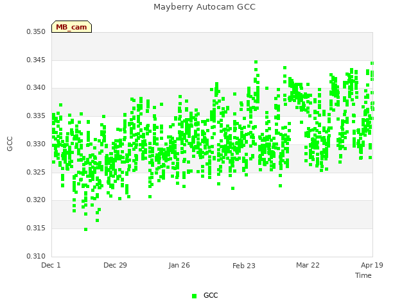This screenshot has width=411, height=308.
Task: Click the 0.330 y-axis label
Action: pyautogui.click(x=36, y=144)
